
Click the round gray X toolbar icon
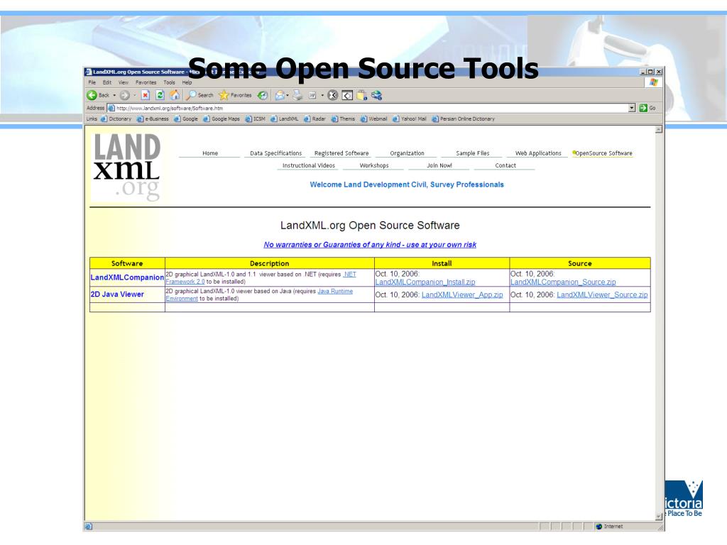click(x=332, y=95)
